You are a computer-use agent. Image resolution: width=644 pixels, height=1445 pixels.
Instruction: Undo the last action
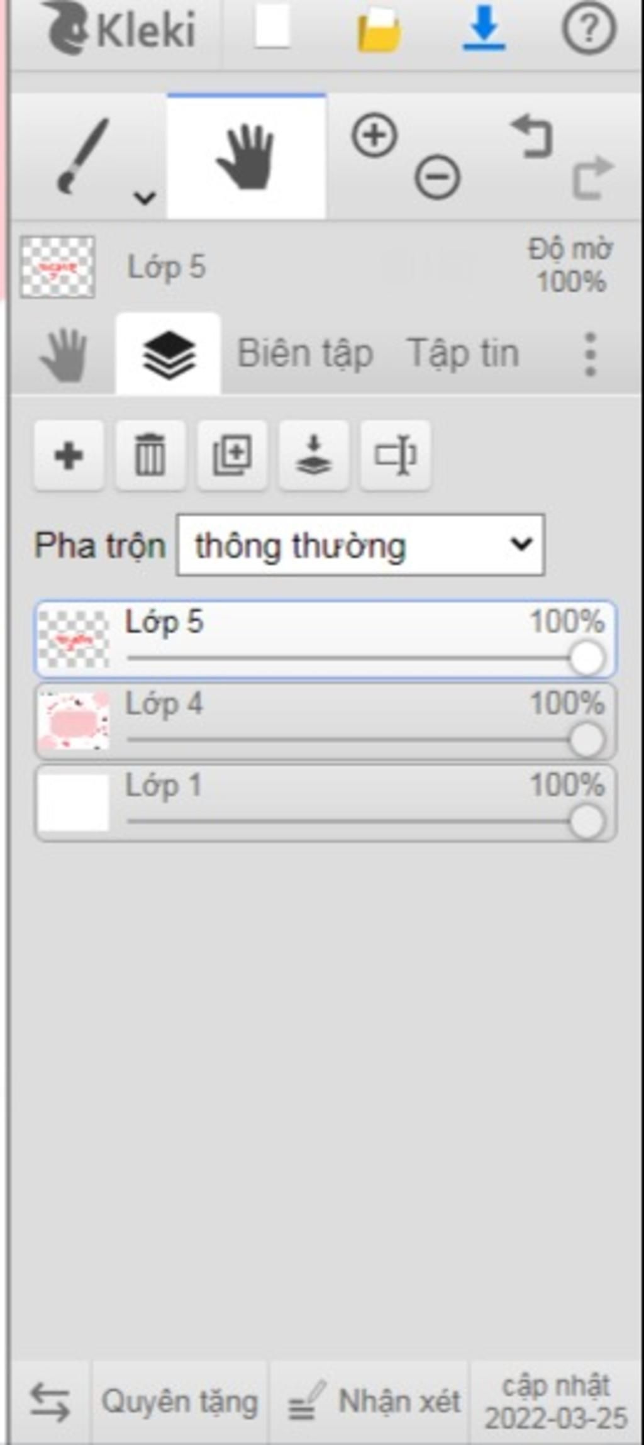[x=532, y=135]
